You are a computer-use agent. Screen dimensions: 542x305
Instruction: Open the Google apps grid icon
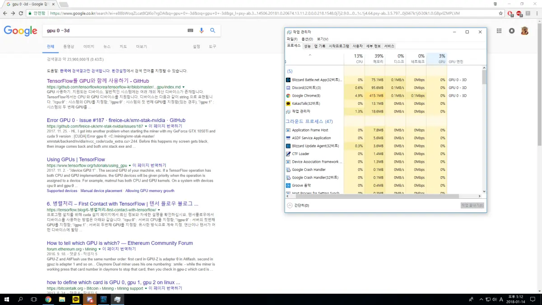[499, 31]
